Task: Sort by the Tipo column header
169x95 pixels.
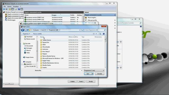Action: 83,37
